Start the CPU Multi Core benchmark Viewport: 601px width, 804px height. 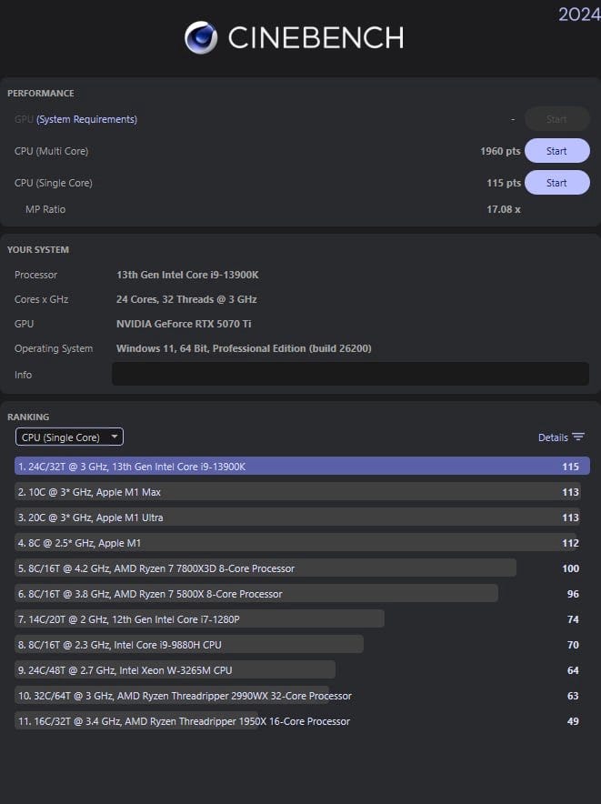coord(556,151)
